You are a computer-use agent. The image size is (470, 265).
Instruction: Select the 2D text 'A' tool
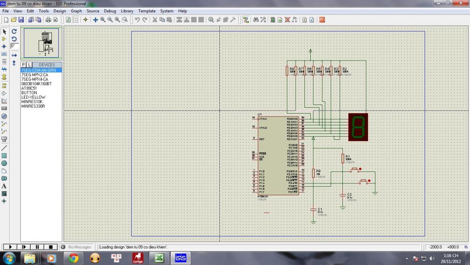(x=4, y=186)
